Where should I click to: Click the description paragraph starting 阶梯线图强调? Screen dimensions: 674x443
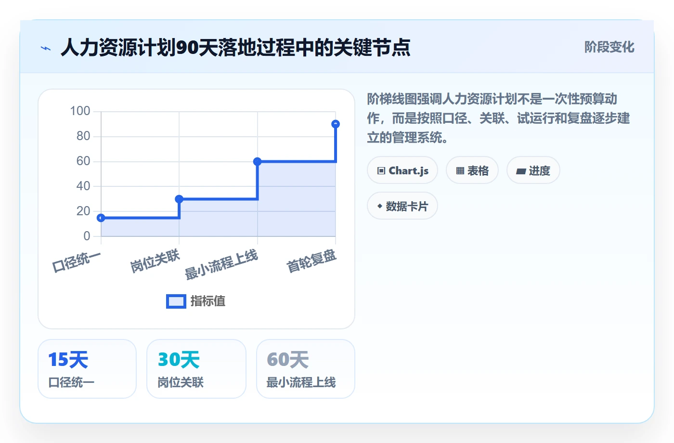point(498,118)
